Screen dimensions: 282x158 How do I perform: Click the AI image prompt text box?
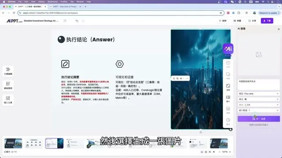(x=259, y=85)
